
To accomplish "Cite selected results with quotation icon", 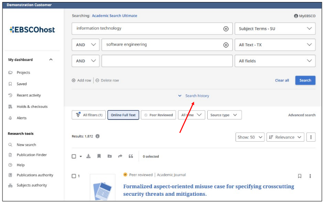I will click(x=131, y=156).
